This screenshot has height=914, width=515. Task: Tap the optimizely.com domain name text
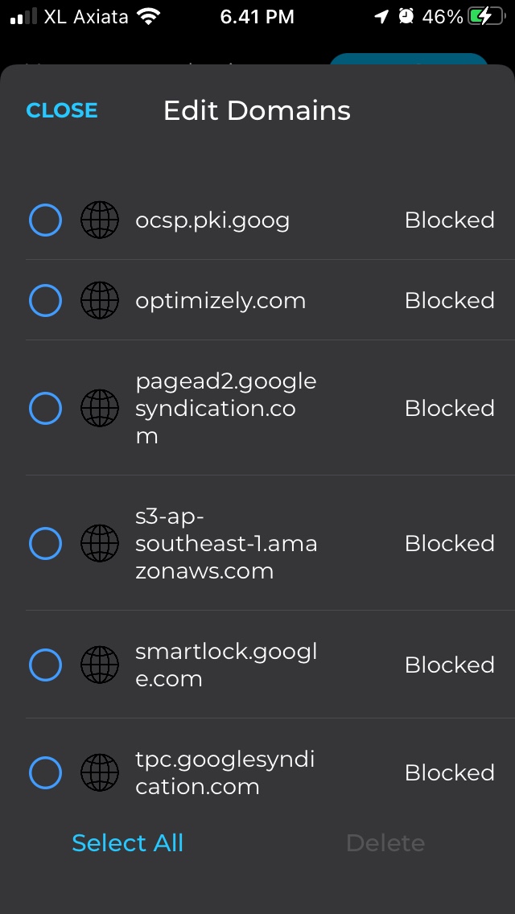(220, 300)
